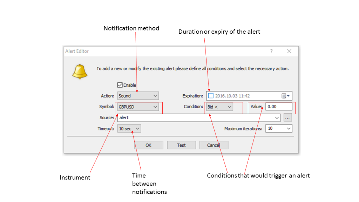Click the help question mark button
The width and height of the screenshot is (359, 202).
point(271,51)
